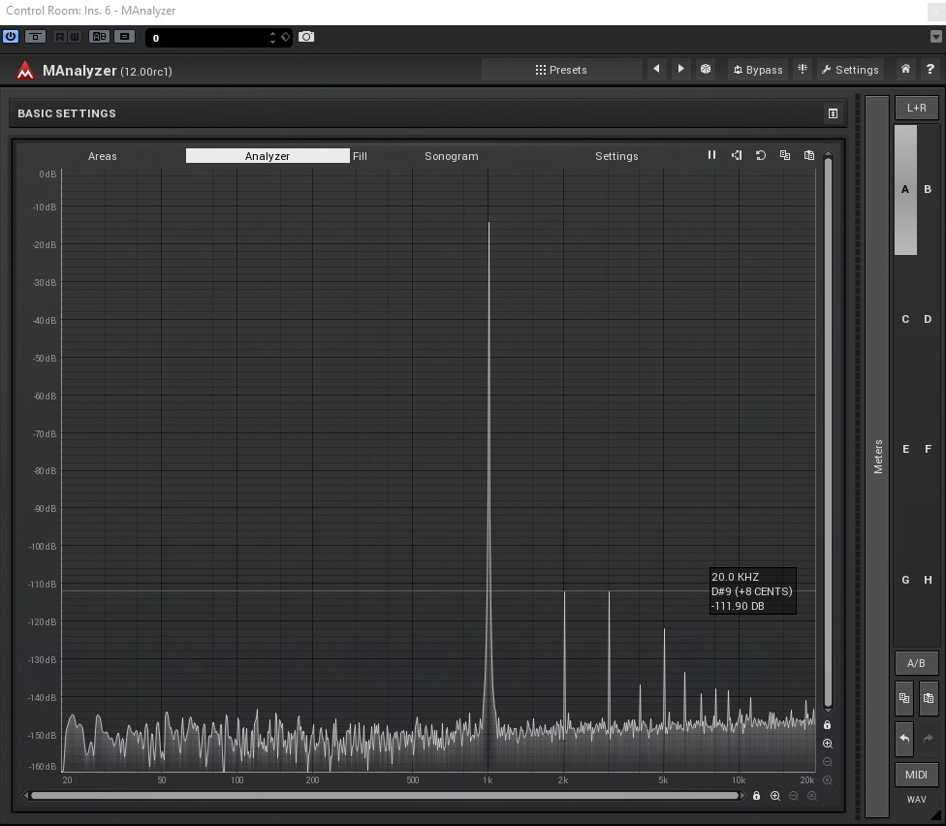Load the next preset arrow

point(680,69)
